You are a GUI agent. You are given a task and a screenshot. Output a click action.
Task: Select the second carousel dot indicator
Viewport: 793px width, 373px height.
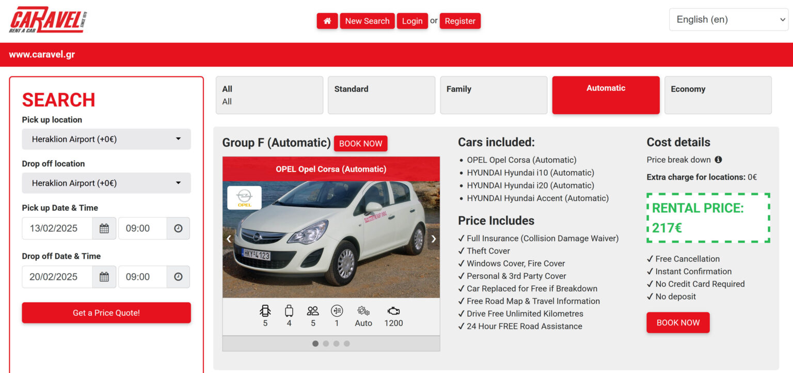click(326, 344)
